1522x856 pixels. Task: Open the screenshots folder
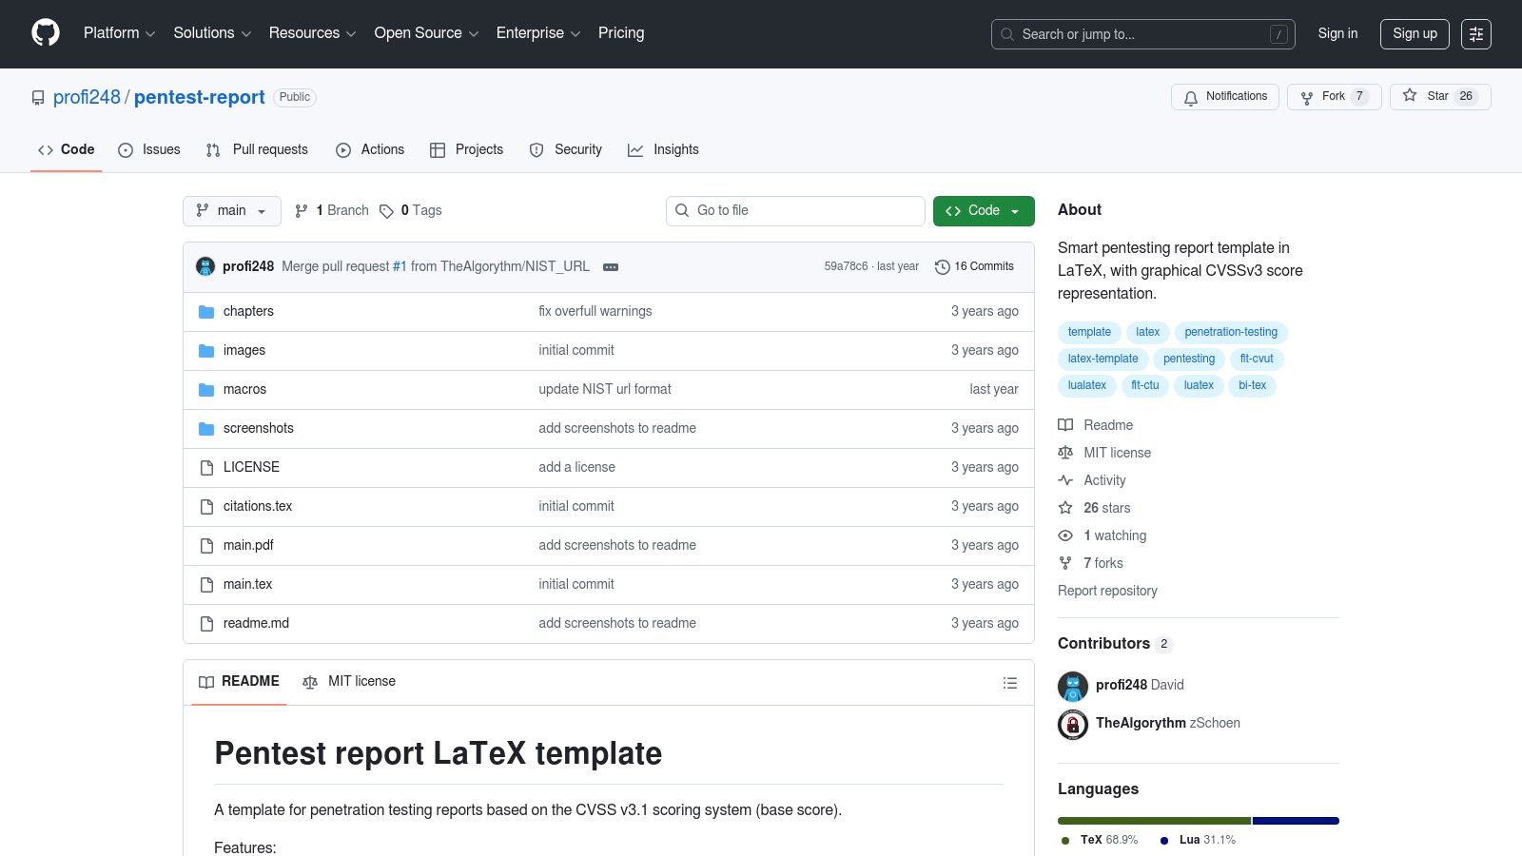click(259, 428)
